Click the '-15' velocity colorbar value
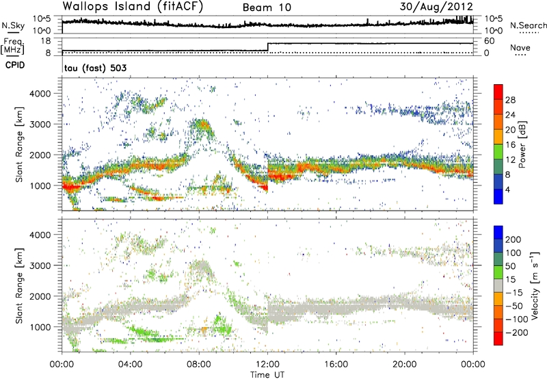This screenshot has width=547, height=379. 514,292
